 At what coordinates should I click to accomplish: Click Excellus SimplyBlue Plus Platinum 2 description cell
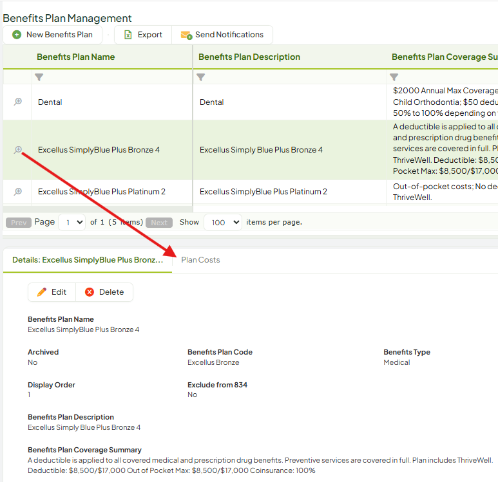pyautogui.click(x=289, y=192)
